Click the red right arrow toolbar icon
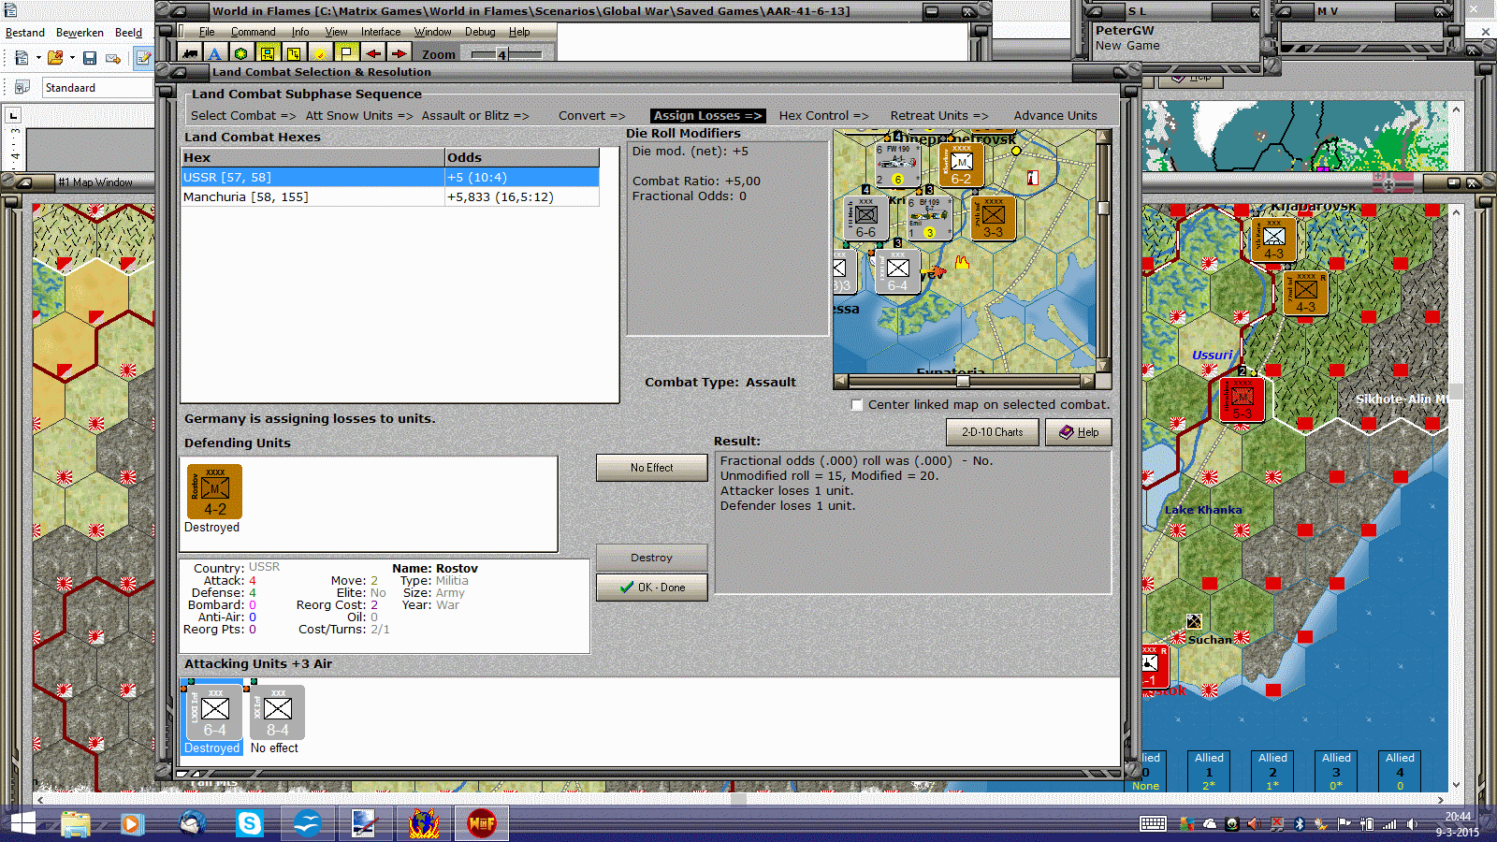 click(x=399, y=54)
